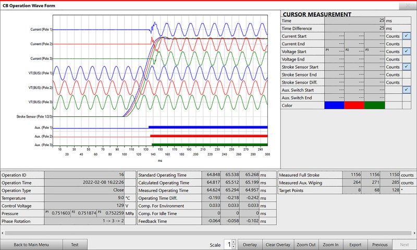Click the VT(BUS) (Pole 1) trace label
417x250 pixels.
pos(41,73)
